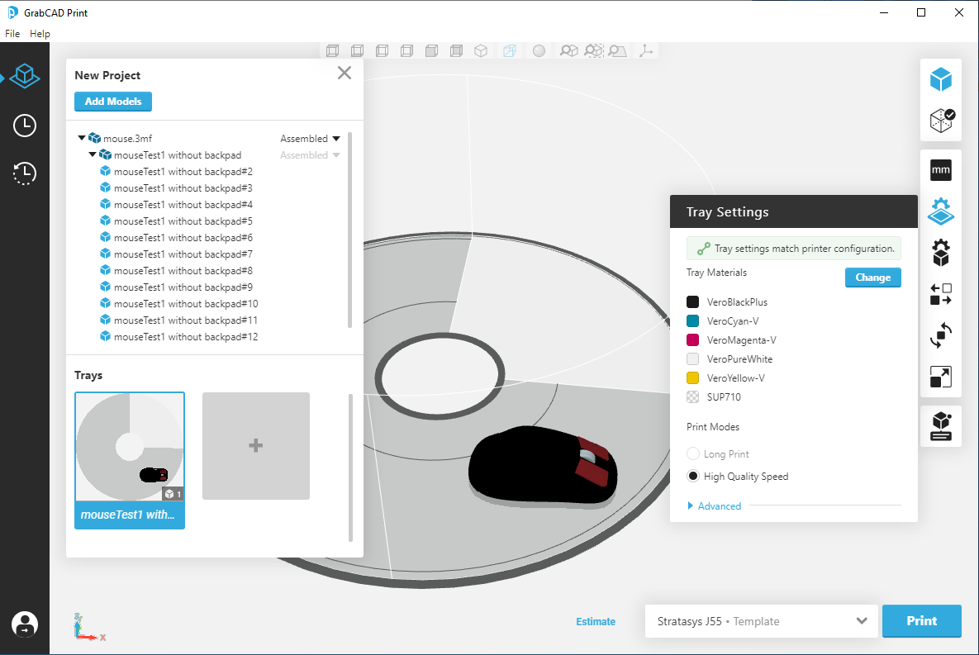979x655 pixels.
Task: Toggle the Tray Settings gear-layers icon
Action: 941,211
